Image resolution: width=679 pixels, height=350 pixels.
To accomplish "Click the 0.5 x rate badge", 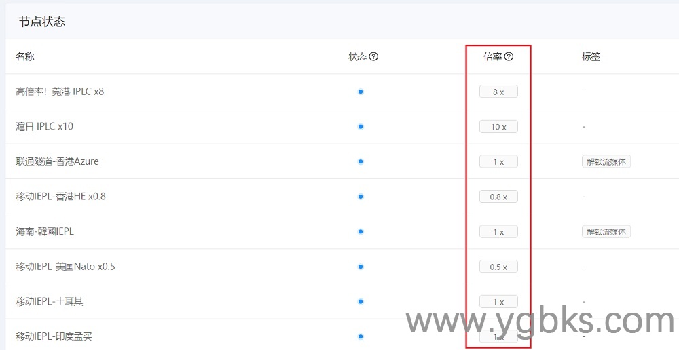I will (498, 267).
